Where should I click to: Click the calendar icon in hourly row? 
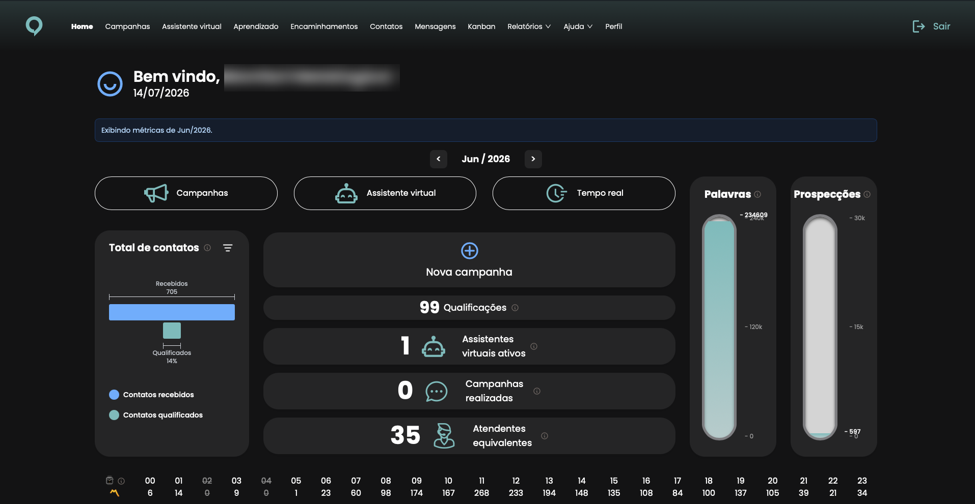pos(110,481)
